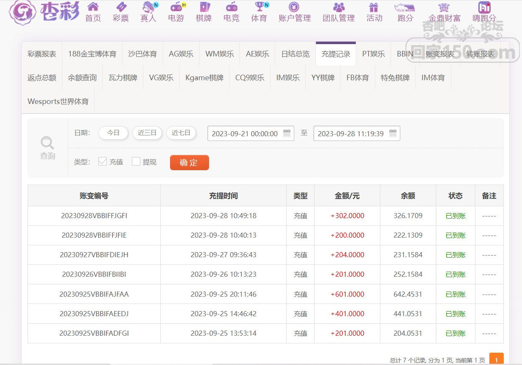522x365 pixels.
Task: Open the 体育 trophy icon
Action: [259, 7]
